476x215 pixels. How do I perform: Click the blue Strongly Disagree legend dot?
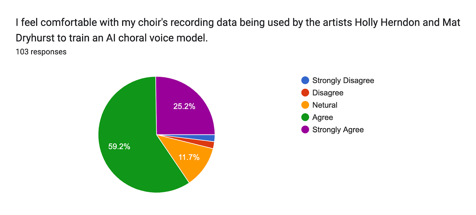click(x=305, y=80)
